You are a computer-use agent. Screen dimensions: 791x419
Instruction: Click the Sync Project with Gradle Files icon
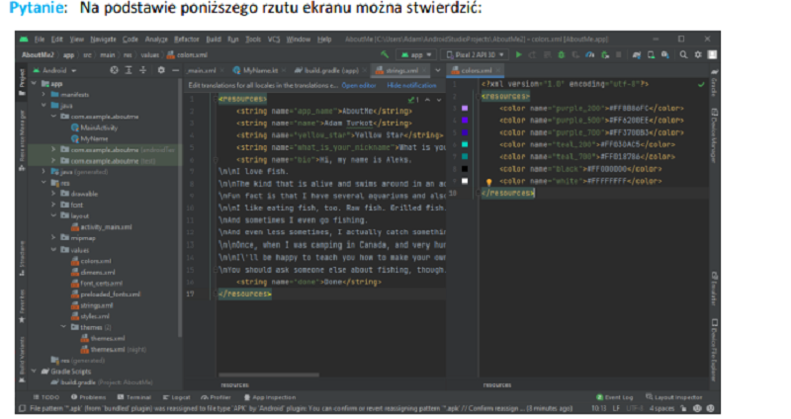tap(637, 54)
